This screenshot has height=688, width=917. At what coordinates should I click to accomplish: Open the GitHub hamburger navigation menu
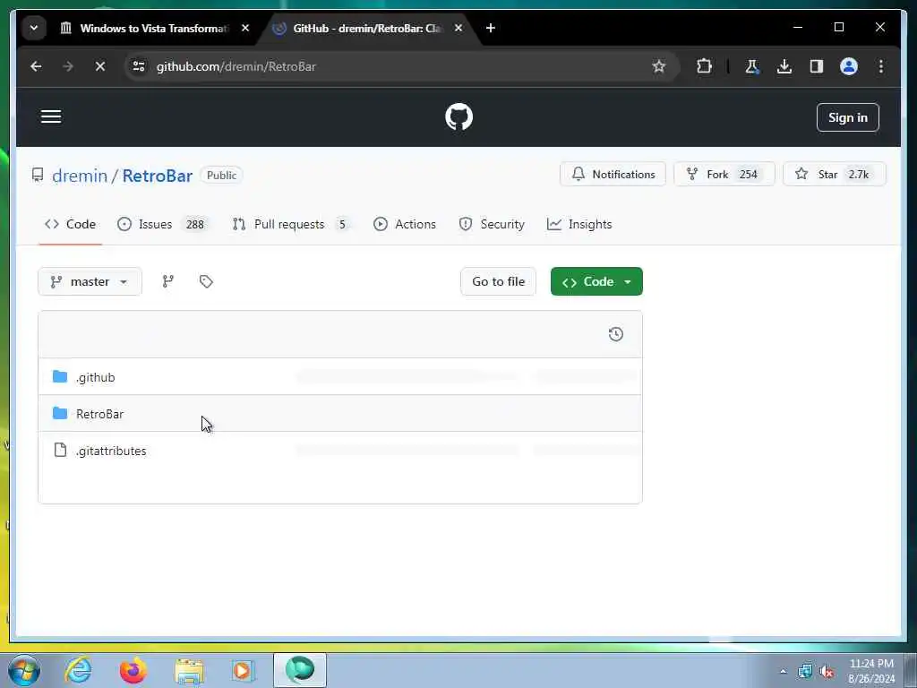[51, 116]
